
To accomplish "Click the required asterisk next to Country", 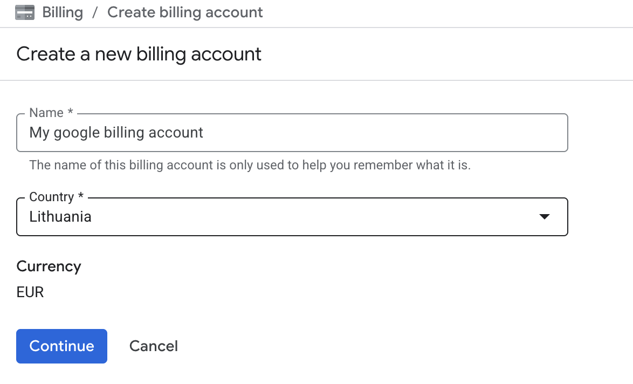I will tap(81, 197).
